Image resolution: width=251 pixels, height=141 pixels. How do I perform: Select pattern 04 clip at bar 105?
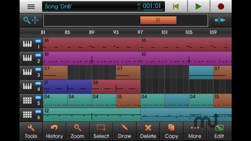tap(201, 101)
